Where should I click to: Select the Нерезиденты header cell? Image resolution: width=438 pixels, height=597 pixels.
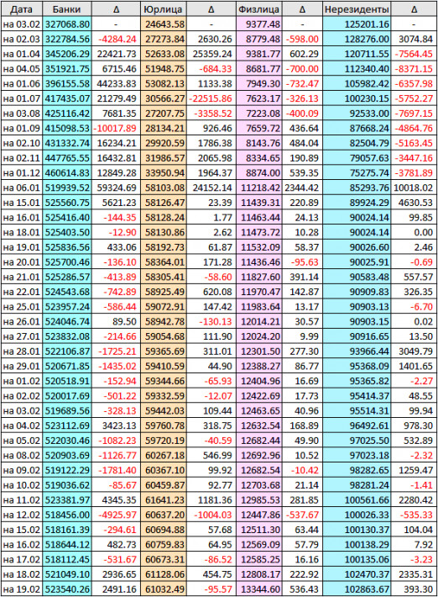[x=357, y=8]
